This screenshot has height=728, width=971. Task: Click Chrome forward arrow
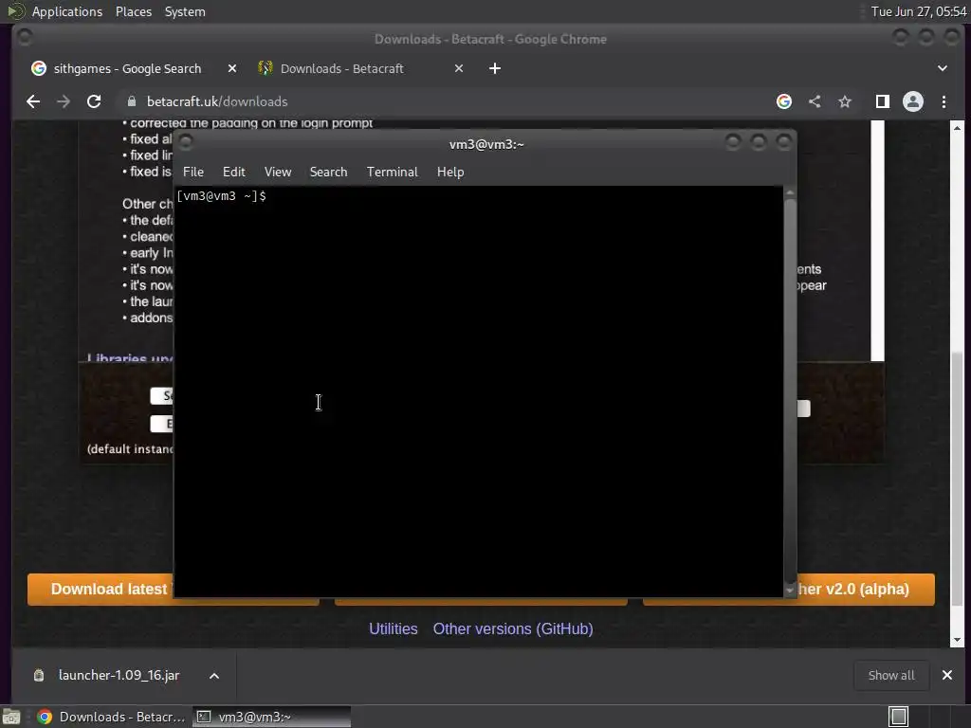click(64, 101)
